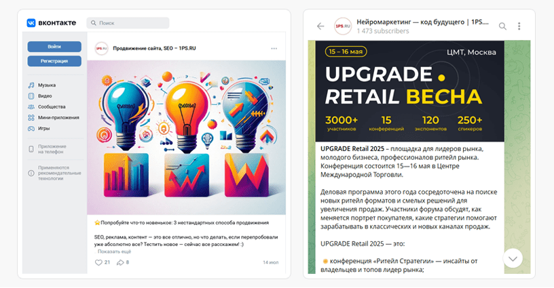
Task: Open Музыка in VK sidebar
Action: pos(47,85)
